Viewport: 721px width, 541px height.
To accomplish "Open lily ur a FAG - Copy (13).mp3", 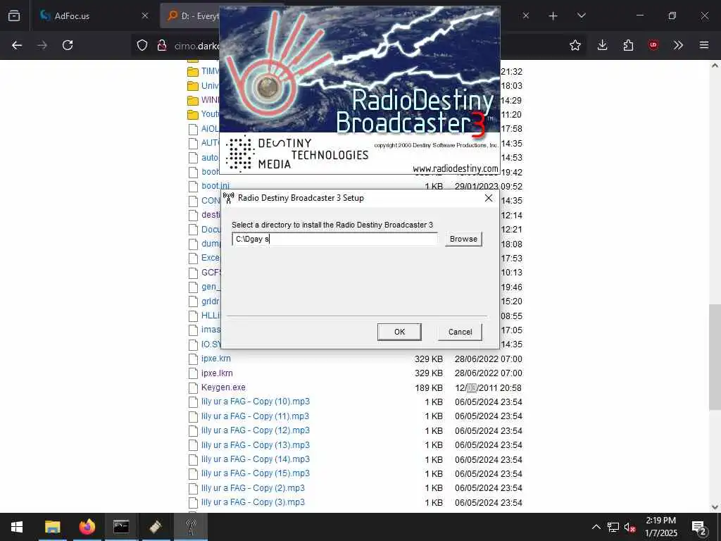I will coord(255,445).
